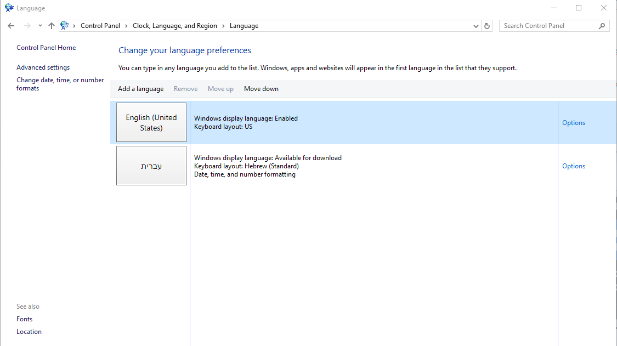
Task: Click the Remove command
Action: [186, 89]
